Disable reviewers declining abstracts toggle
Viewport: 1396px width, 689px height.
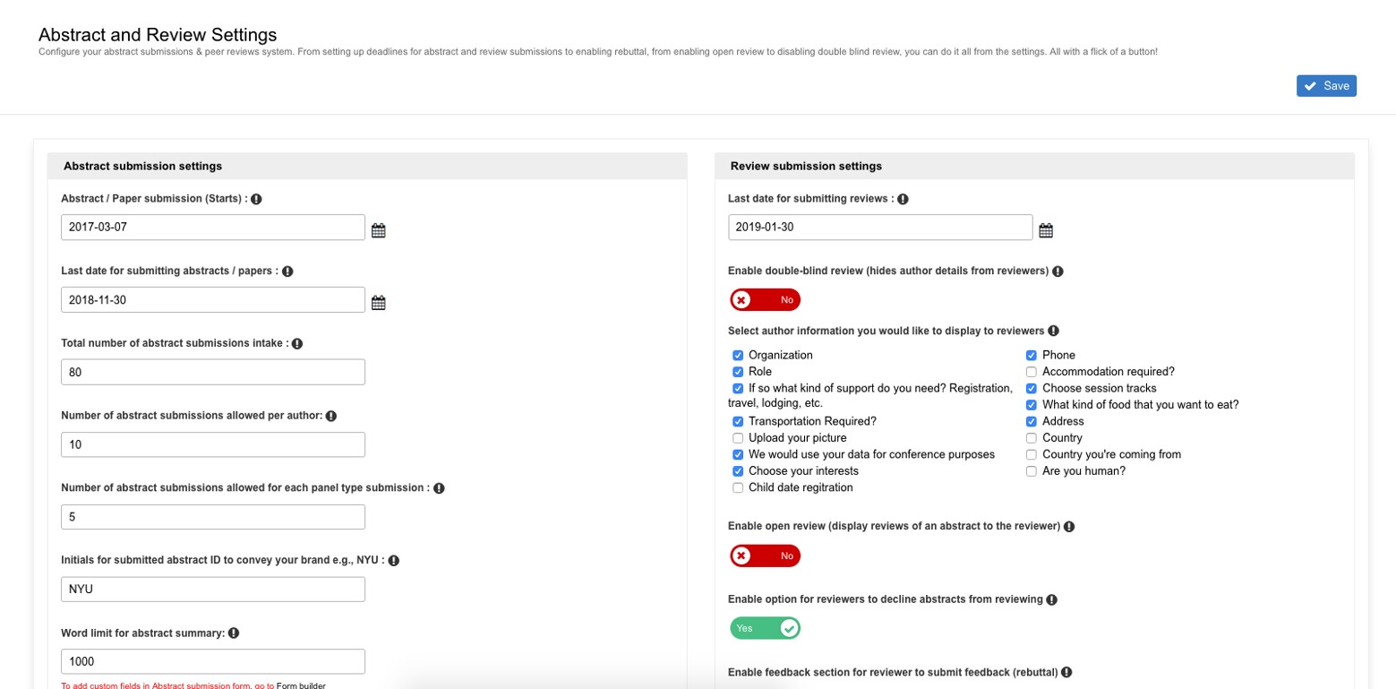765,629
